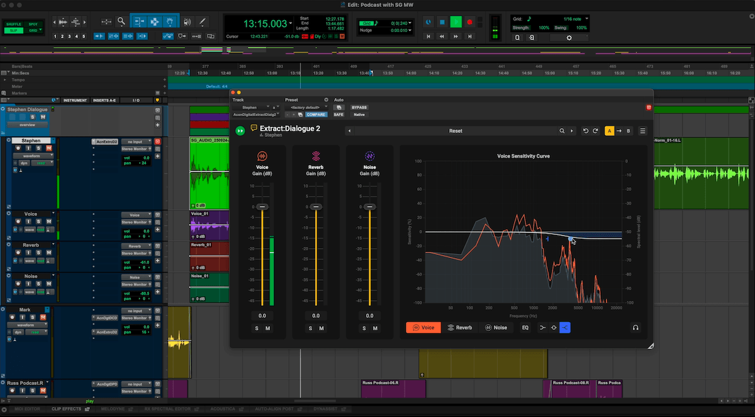Mute the Voice gain channel
The height and width of the screenshot is (417, 755).
click(267, 328)
